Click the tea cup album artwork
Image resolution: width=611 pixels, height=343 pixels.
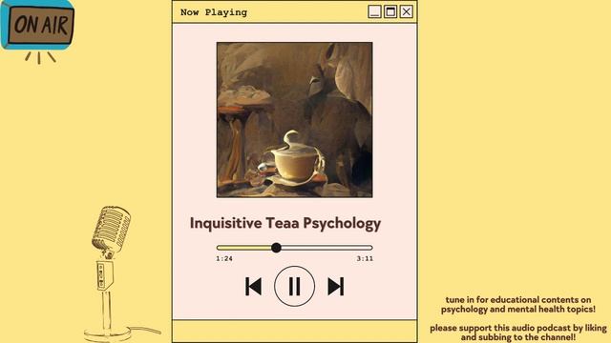point(294,120)
